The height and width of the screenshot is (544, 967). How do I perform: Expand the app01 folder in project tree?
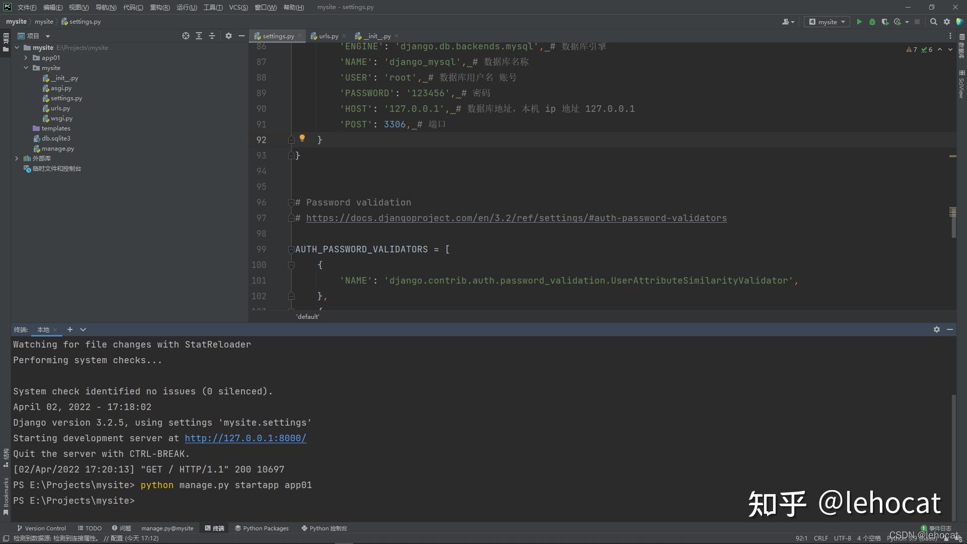click(26, 58)
